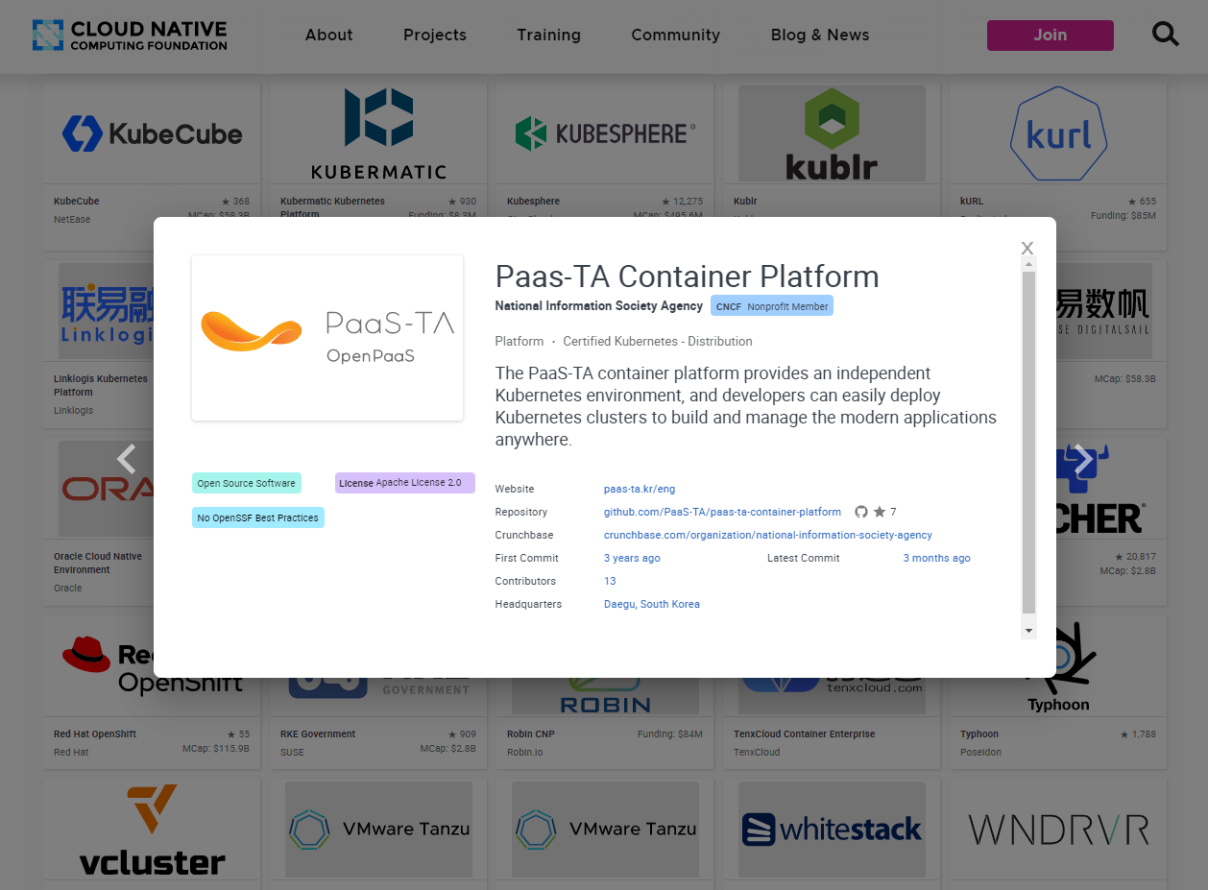Click the Open Source Software tag
Screen dimensions: 1208x890
coord(246,483)
